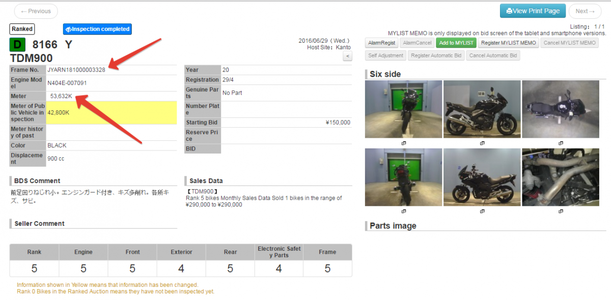The image size is (611, 300).
Task: Click the Exterior rating value 4
Action: [181, 268]
